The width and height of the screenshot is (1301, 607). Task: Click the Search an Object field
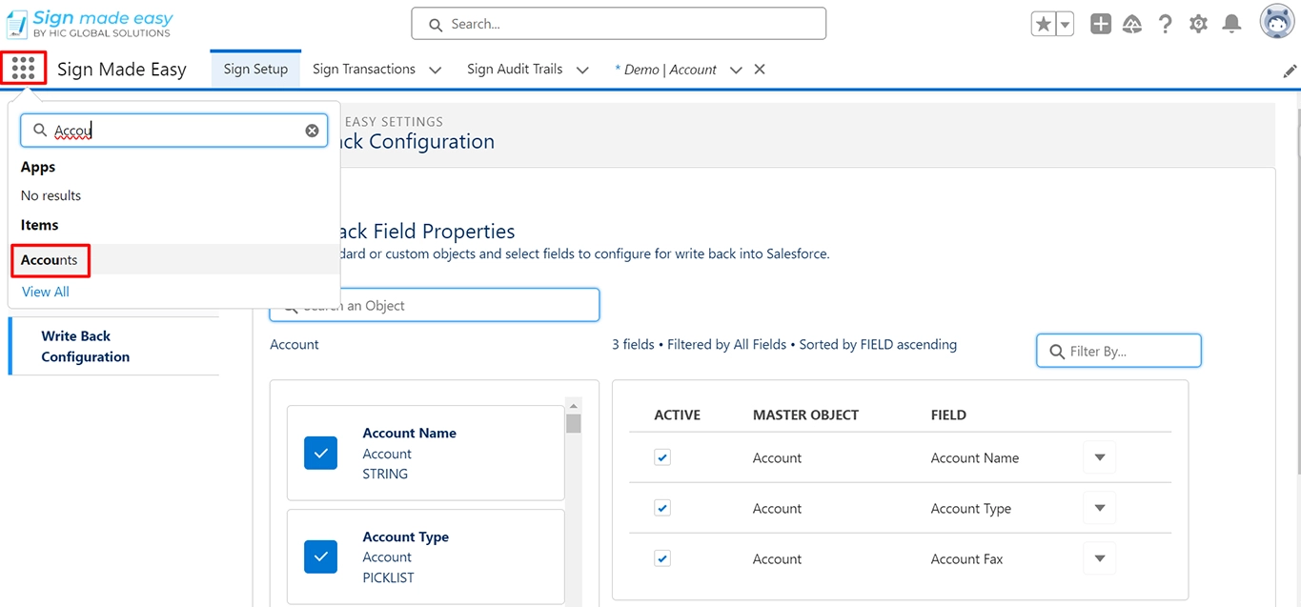click(435, 305)
